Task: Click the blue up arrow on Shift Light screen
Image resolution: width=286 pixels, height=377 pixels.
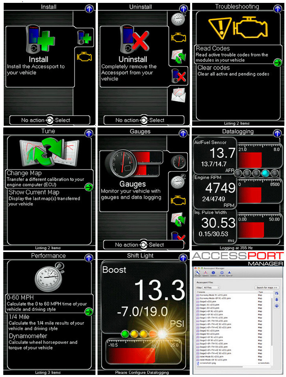Action: (183, 258)
